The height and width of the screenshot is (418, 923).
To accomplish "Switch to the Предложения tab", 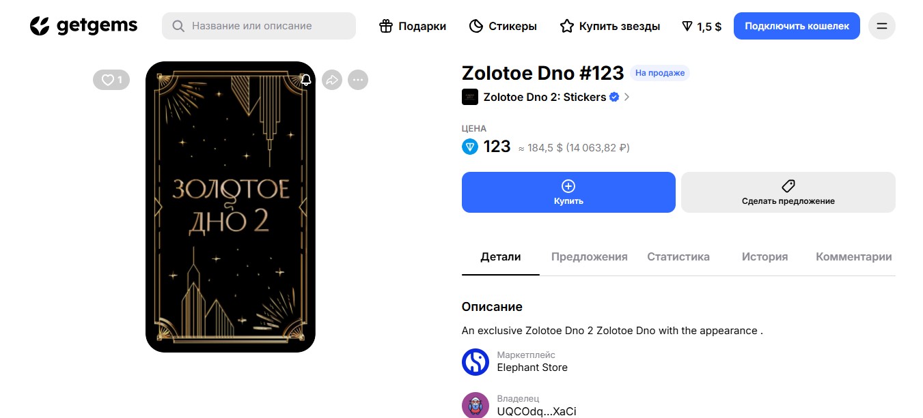I will (589, 257).
